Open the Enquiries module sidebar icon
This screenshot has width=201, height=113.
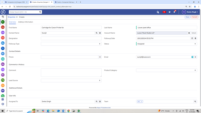pos(3,22)
